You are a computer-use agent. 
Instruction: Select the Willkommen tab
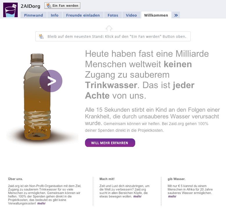tap(156, 15)
